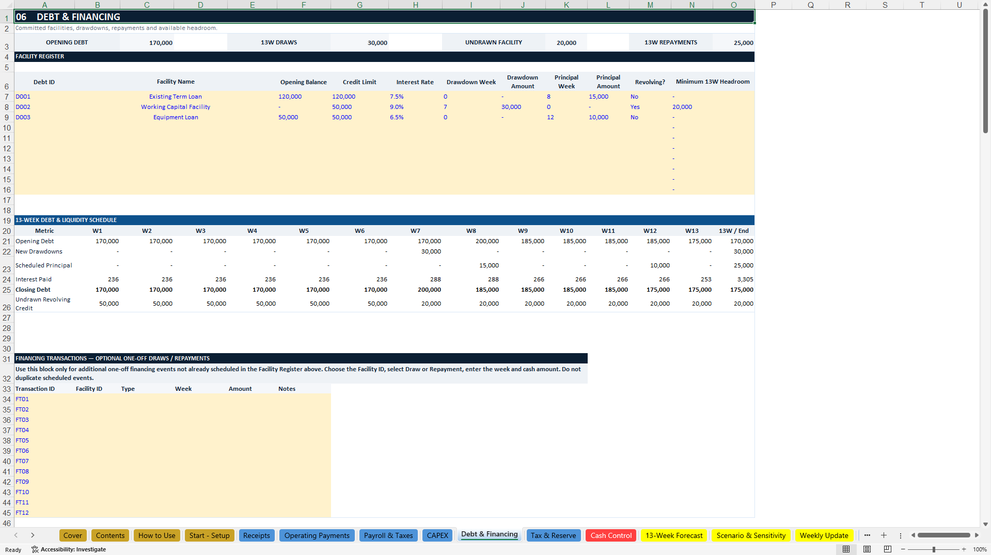991x555 pixels.
Task: Switch to Normal view icon
Action: click(x=846, y=549)
